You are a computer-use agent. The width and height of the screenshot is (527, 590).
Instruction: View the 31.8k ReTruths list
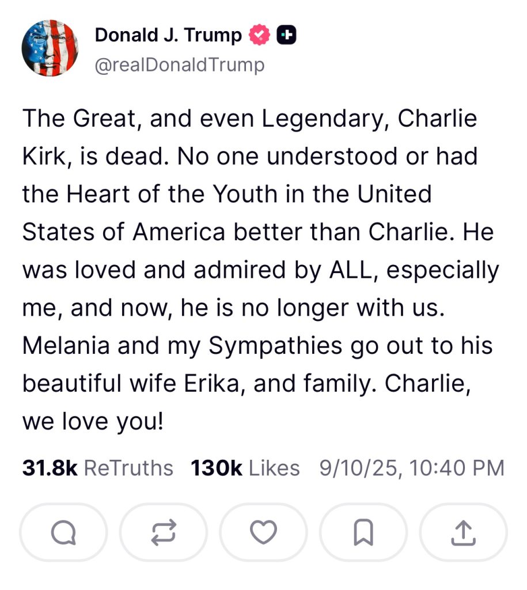pyautogui.click(x=97, y=468)
